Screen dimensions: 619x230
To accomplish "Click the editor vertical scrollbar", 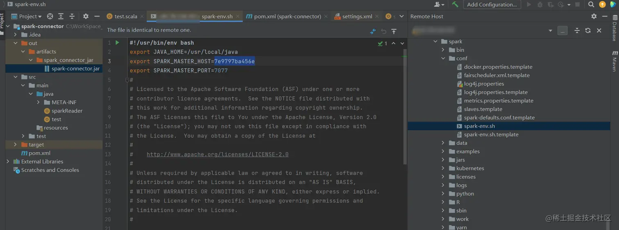I will click(x=405, y=106).
